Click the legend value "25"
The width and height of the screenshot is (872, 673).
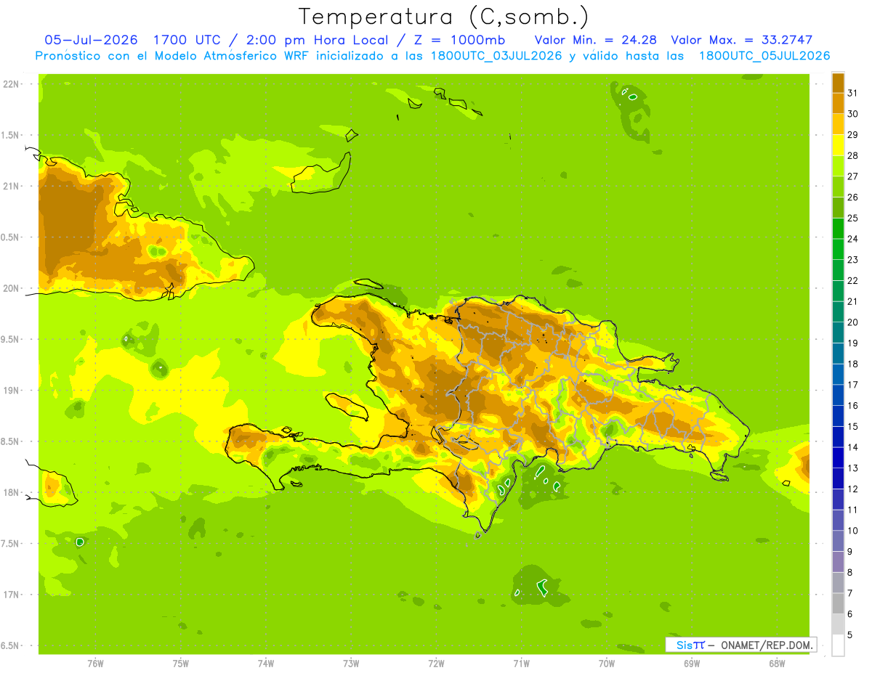tap(853, 218)
